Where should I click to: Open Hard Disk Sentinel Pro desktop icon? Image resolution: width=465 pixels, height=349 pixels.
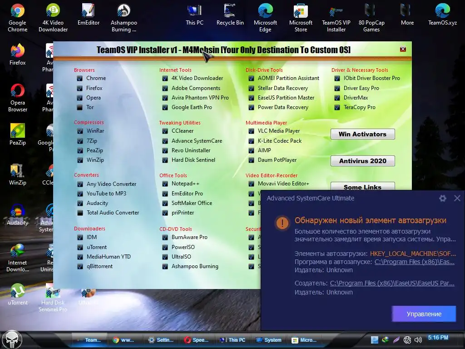pyautogui.click(x=53, y=297)
